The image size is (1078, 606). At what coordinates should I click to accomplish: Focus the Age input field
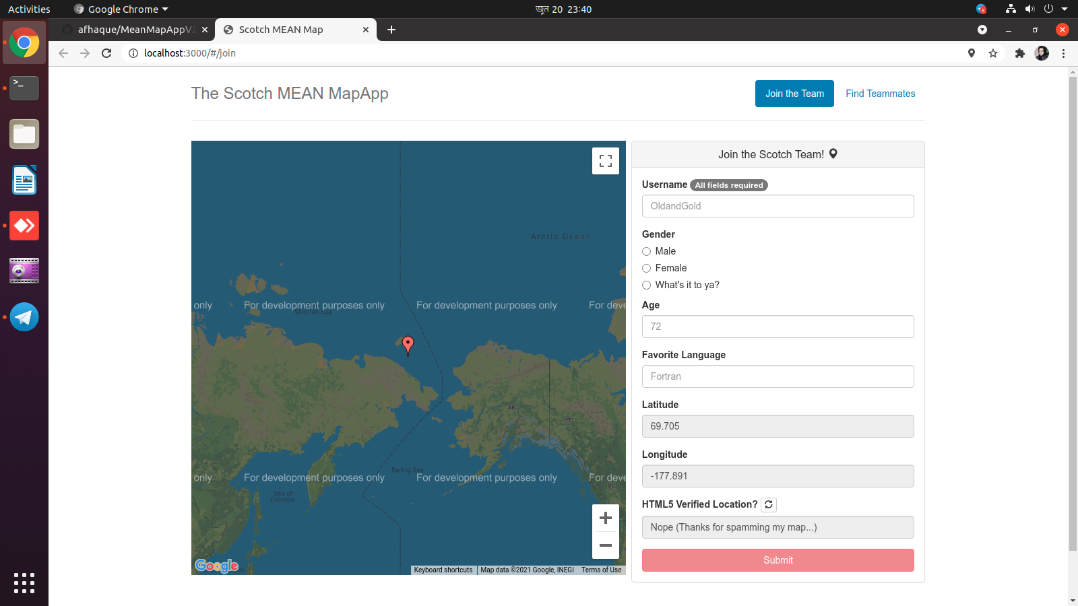point(778,327)
